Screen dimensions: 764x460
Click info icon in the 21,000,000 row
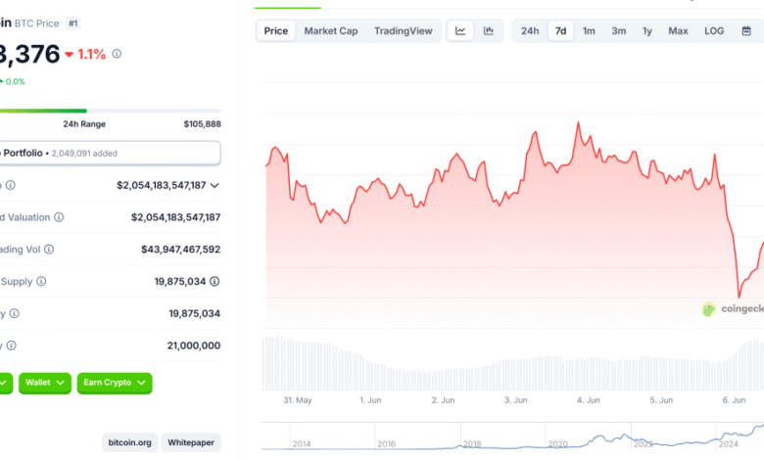pos(12,345)
